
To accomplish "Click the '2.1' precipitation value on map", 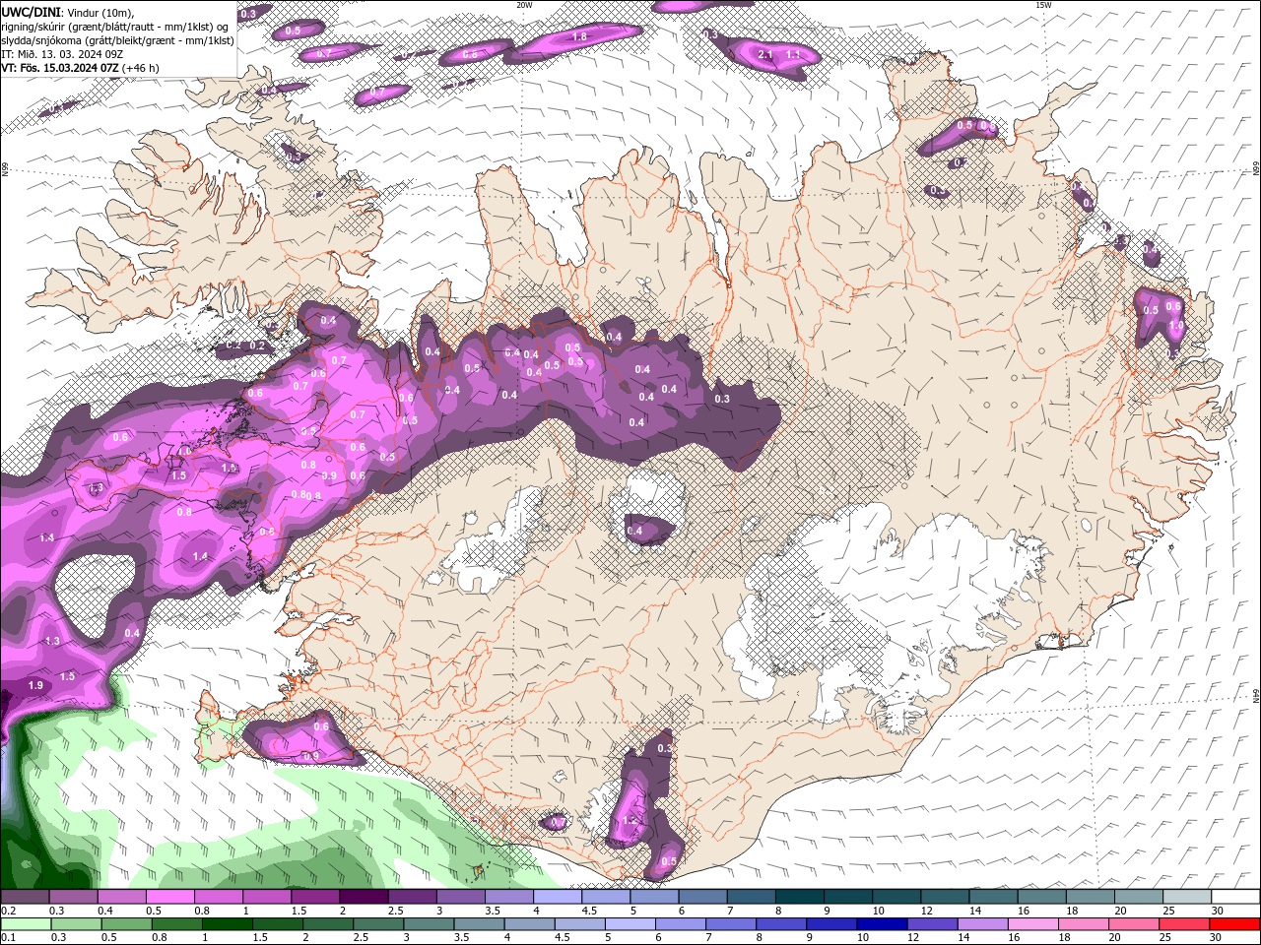I will 765,55.
